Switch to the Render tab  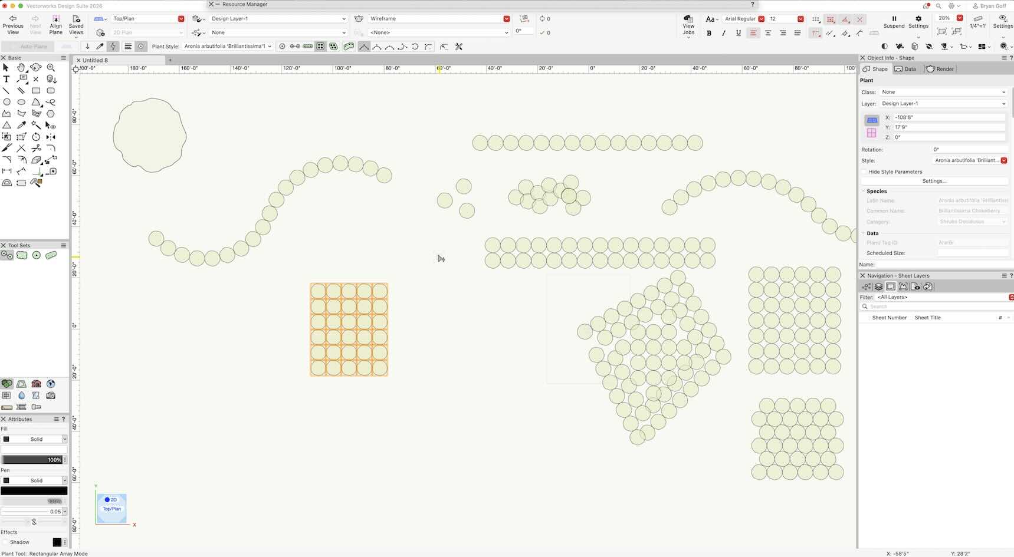click(x=940, y=69)
